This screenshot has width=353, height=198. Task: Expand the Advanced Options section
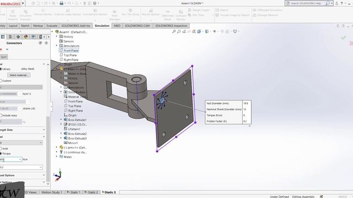point(44,175)
